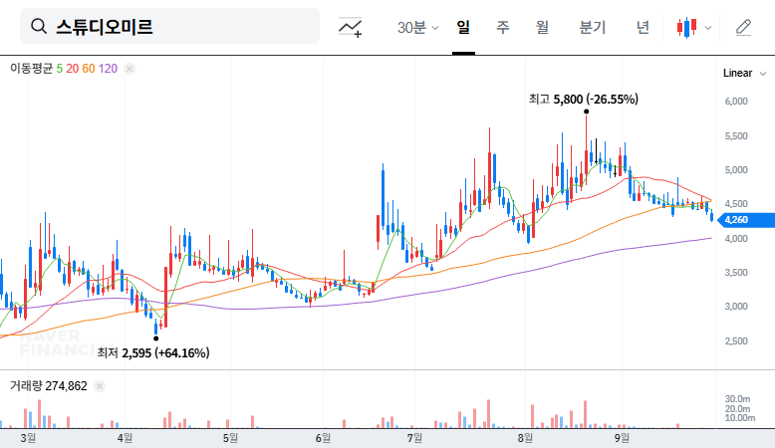Click the 최고 5,800 high marker label
This screenshot has width=775, height=448.
pos(583,100)
